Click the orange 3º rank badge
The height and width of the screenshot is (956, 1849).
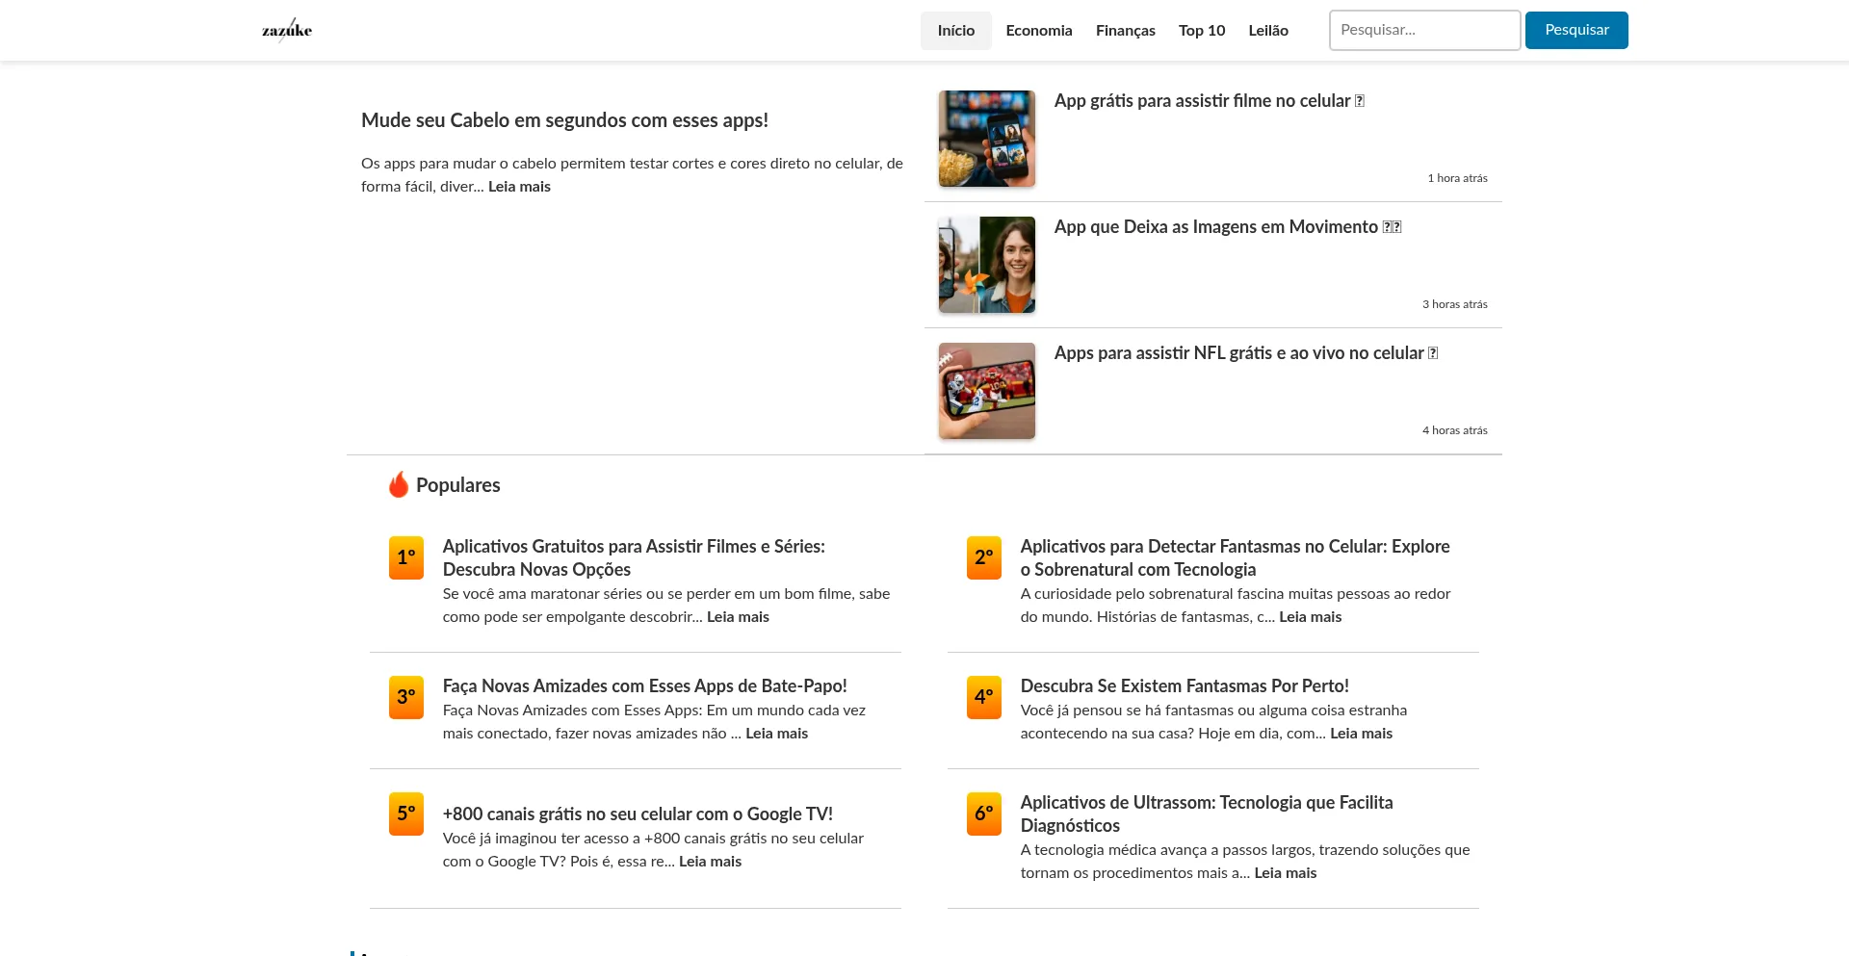(x=405, y=697)
